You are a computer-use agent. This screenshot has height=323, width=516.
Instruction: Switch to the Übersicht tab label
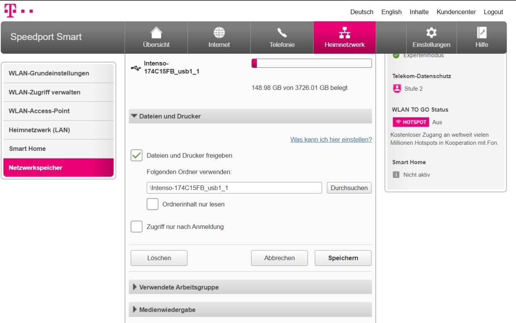click(x=156, y=45)
